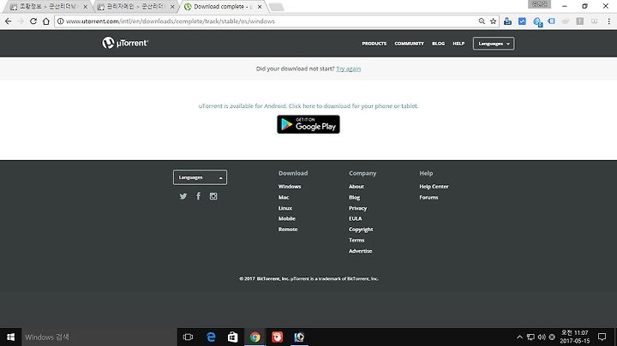Viewport: 617px width, 346px height.
Task: Open Task View on the taskbar
Action: [x=188, y=337]
